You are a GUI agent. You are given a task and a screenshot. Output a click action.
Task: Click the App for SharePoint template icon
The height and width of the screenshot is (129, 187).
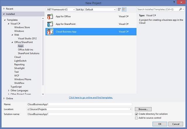(x=50, y=24)
